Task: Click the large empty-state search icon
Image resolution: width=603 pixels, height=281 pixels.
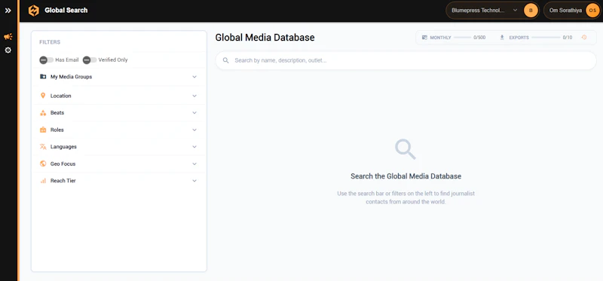Action: click(x=406, y=149)
